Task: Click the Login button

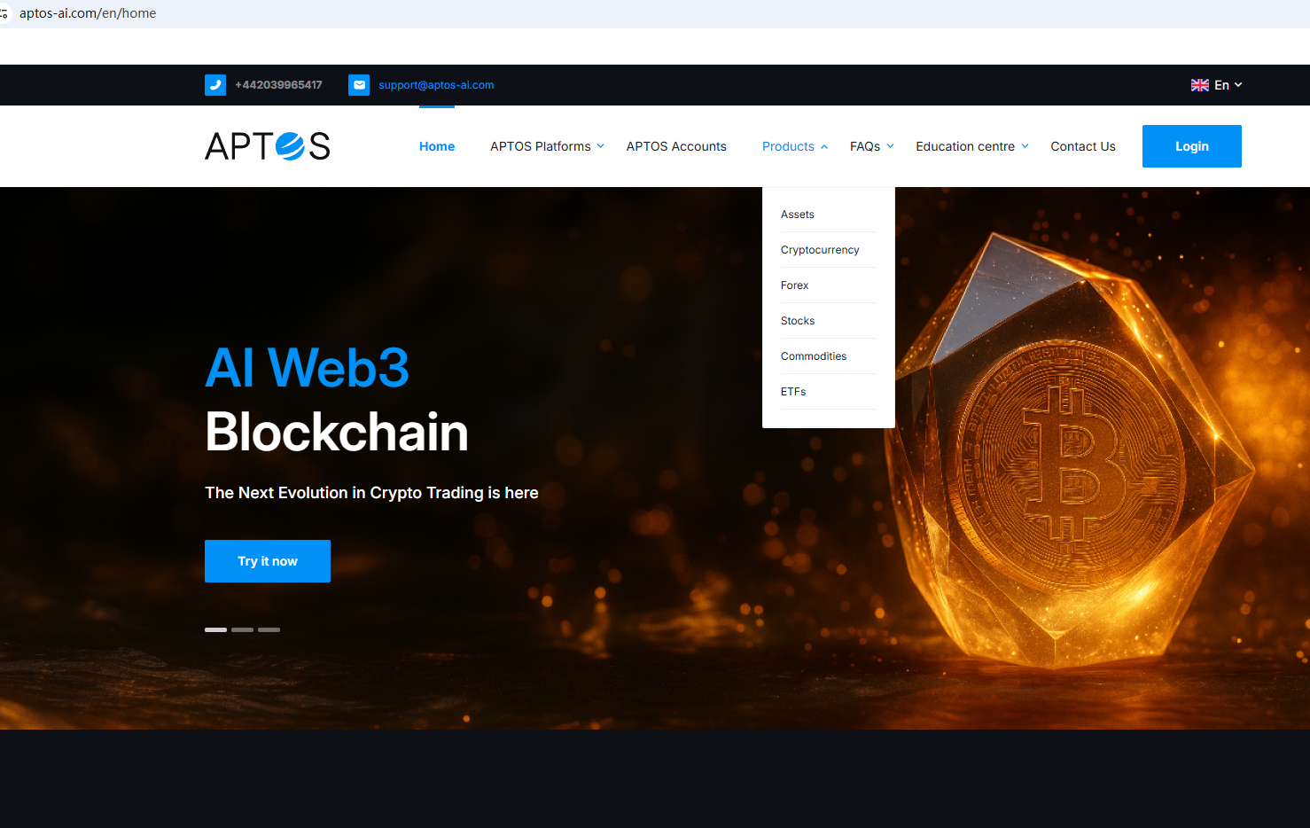Action: pyautogui.click(x=1191, y=146)
